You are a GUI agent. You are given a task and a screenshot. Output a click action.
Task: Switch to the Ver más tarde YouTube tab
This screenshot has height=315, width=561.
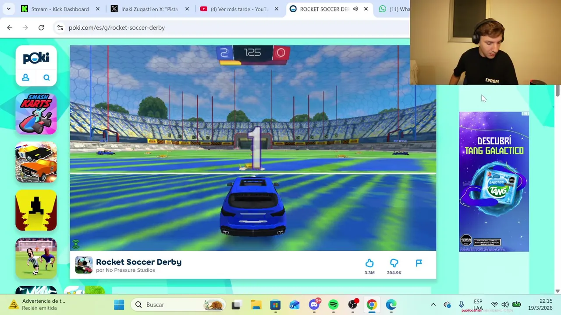tap(240, 9)
